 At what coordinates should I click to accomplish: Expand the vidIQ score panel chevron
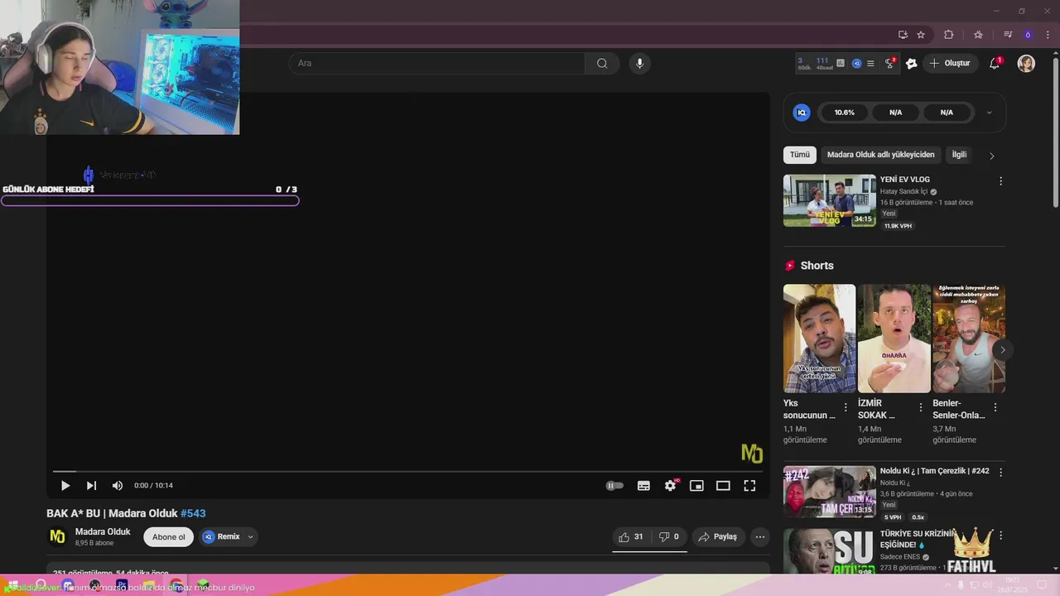click(x=989, y=113)
